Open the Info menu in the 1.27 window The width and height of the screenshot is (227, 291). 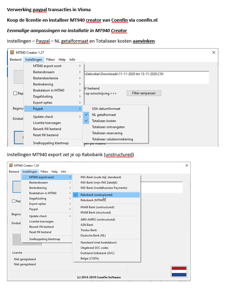(x=72, y=60)
